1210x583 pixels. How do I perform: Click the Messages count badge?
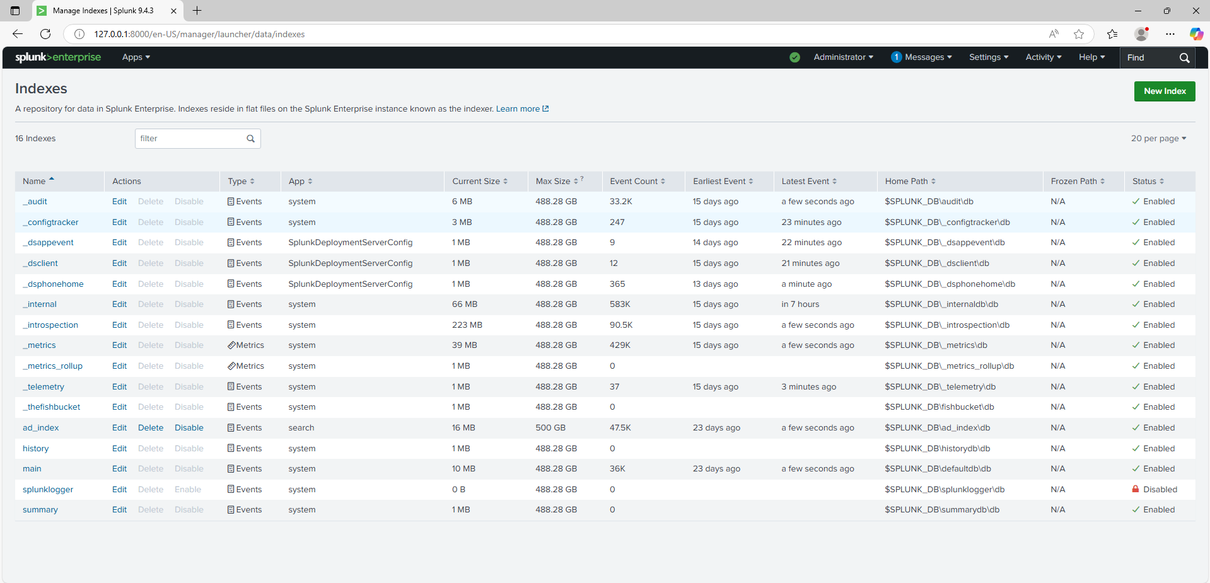896,57
